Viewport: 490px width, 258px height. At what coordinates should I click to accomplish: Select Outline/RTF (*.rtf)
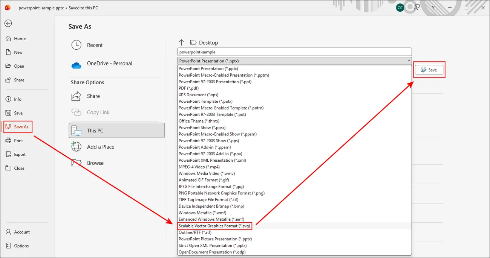click(294, 232)
